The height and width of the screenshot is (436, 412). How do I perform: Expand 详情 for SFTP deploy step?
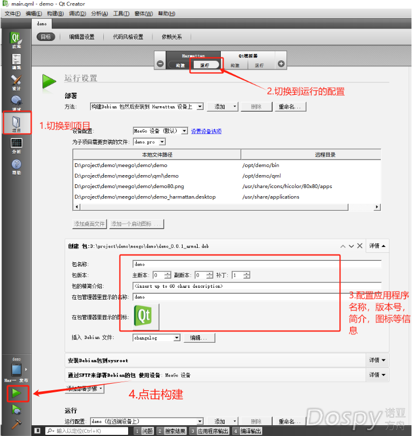pos(377,375)
